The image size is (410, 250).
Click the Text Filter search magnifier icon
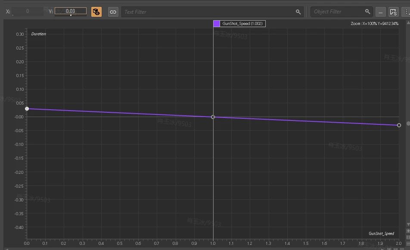pyautogui.click(x=298, y=12)
